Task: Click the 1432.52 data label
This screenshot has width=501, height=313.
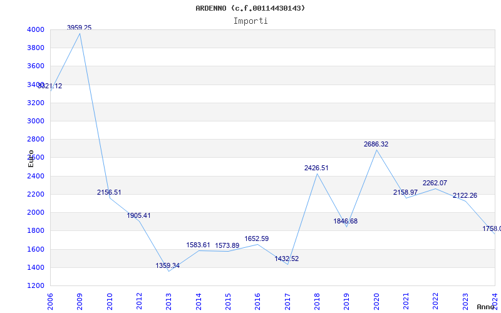Action: (287, 259)
